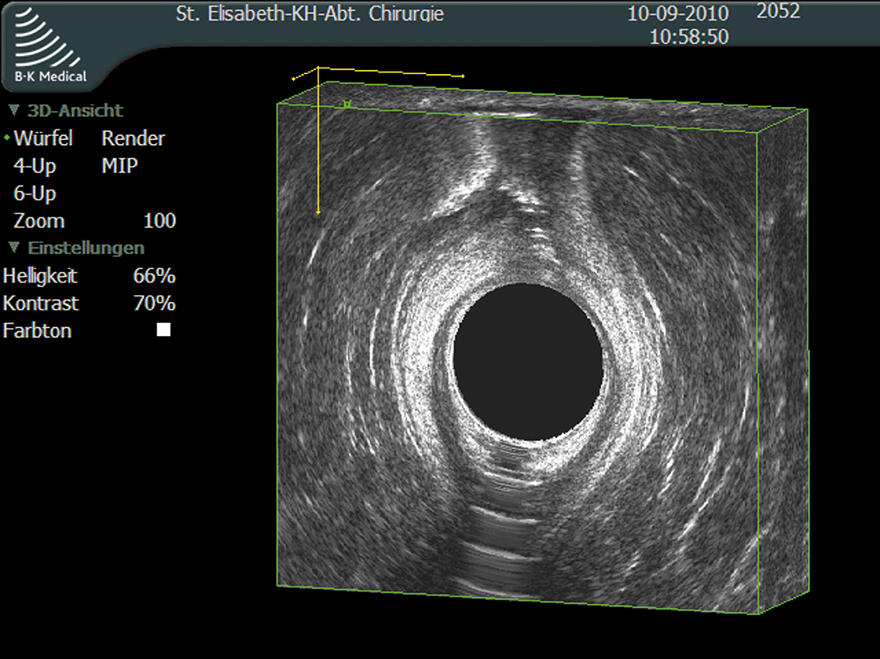Open the white Farbton color swatch

[163, 329]
